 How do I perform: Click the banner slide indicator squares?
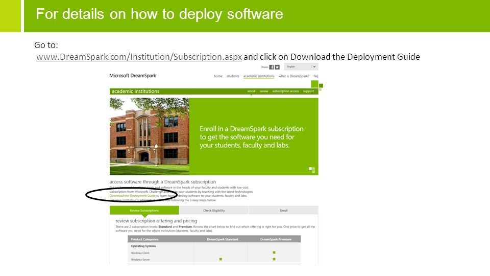(x=312, y=170)
